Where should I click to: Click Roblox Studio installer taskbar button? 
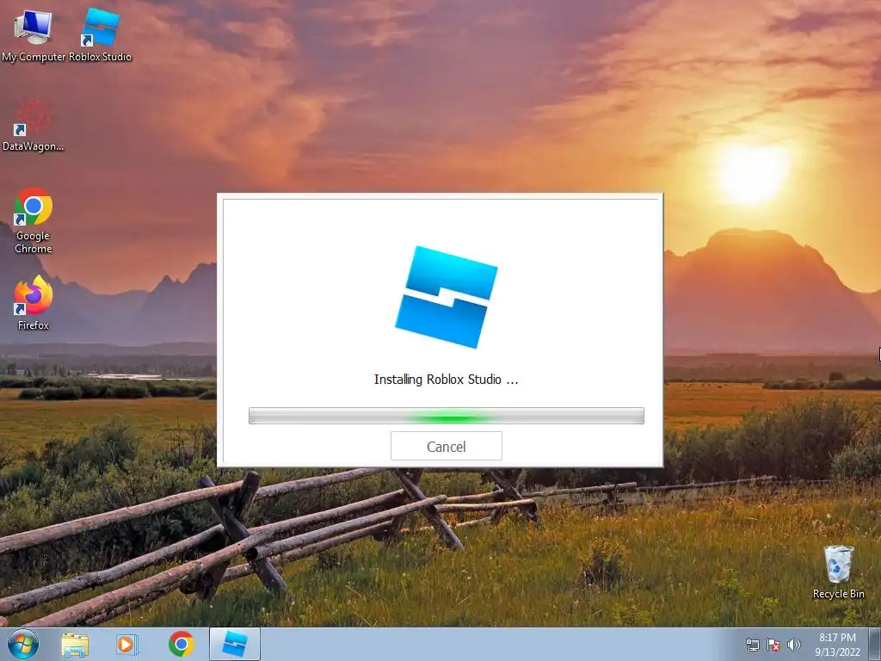coord(235,644)
